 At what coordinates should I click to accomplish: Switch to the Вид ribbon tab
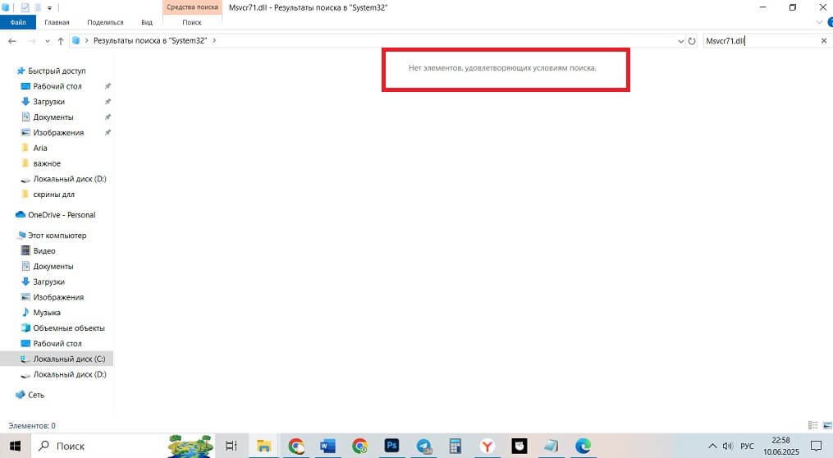[x=147, y=22]
